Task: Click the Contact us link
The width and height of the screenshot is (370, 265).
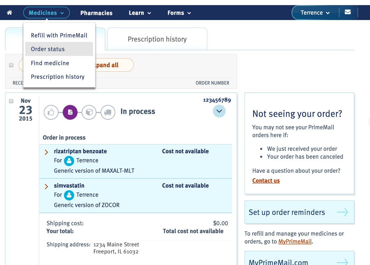Action: point(266,181)
